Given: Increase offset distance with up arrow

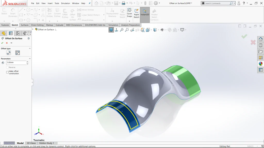Looking at the screenshot, I should (27, 62).
